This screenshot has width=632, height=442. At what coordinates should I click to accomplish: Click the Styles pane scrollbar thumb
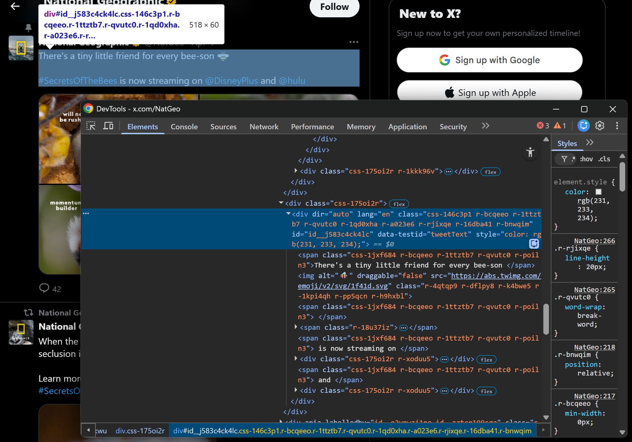point(622,176)
